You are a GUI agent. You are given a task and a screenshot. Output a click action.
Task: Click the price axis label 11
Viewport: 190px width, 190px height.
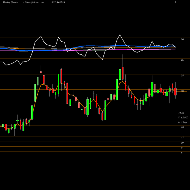pos(182,138)
